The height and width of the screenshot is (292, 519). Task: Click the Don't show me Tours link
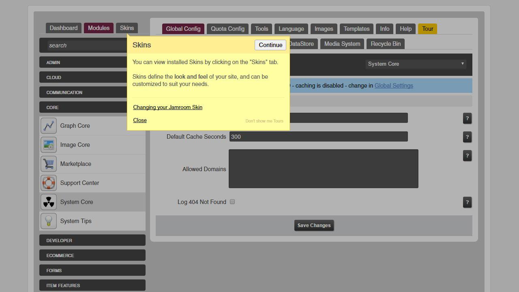click(264, 121)
